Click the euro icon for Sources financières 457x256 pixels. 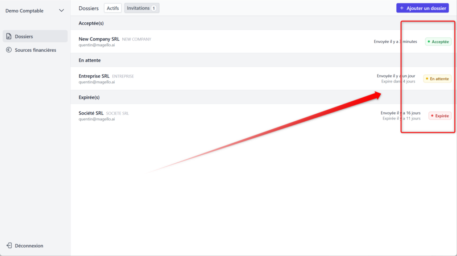coord(9,50)
